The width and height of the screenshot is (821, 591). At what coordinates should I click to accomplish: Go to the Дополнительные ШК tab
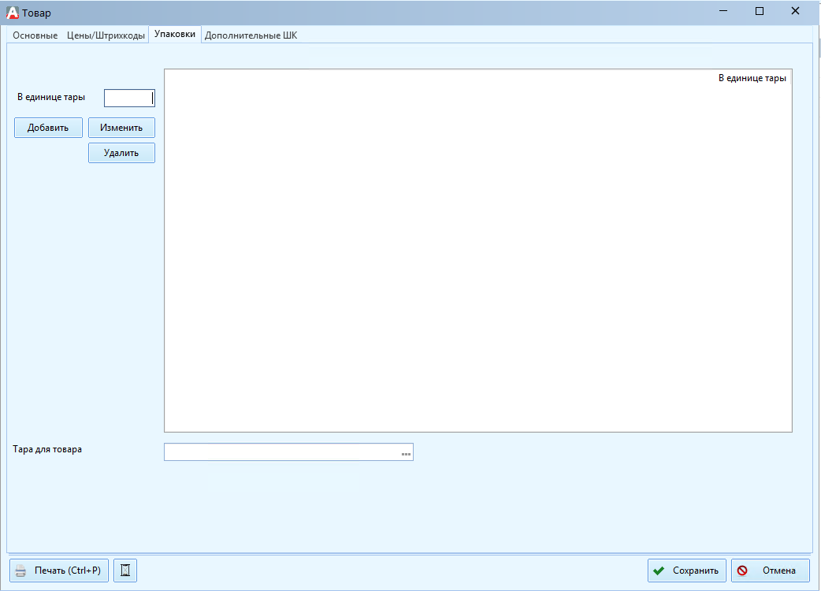point(251,35)
